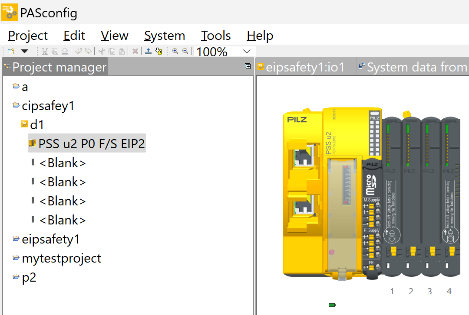This screenshot has width=469, height=315.
Task: Click the Undo arrow icon
Action: [78, 52]
